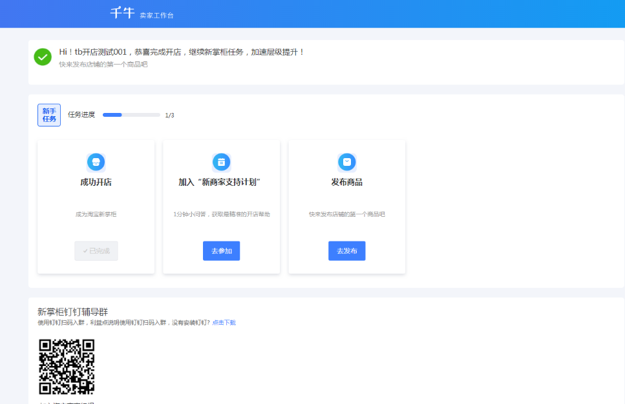Viewport: 625px width, 404px height.
Task: Click the task progress bar
Action: (x=131, y=115)
